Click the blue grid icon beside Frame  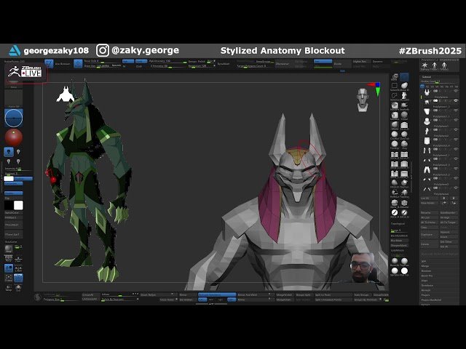18,278
